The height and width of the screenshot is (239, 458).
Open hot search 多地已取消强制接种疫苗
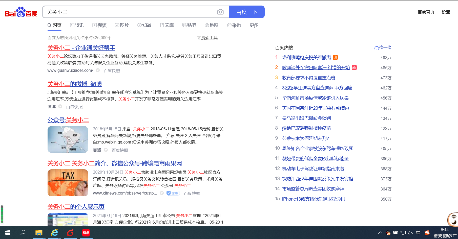click(306, 128)
